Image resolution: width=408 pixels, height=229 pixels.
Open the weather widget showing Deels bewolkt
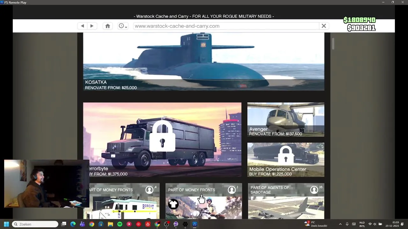point(316,224)
